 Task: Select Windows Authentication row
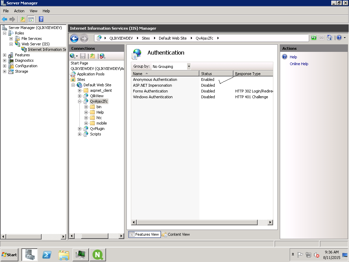(x=153, y=97)
